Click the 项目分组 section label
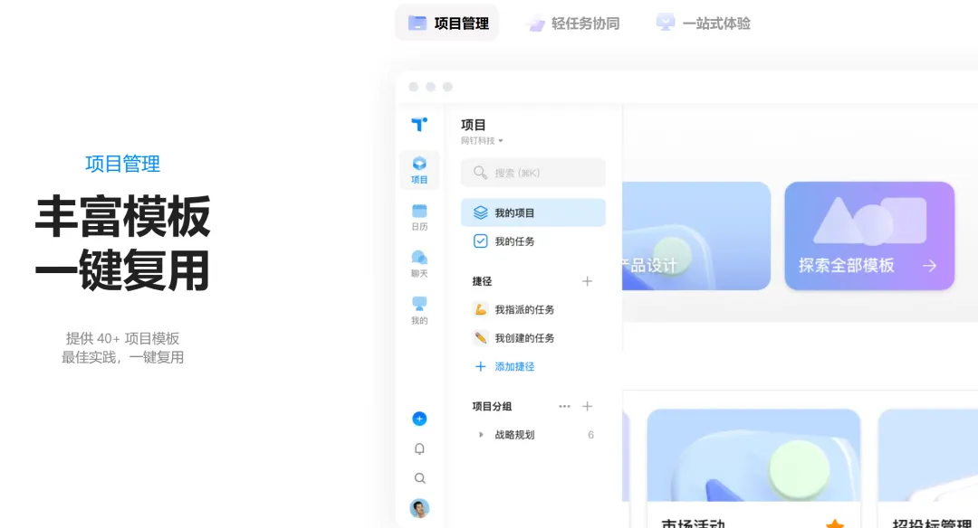The width and height of the screenshot is (978, 528). tap(492, 406)
